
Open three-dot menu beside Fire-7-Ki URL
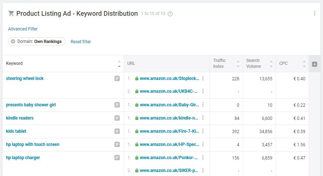[x=203, y=131]
